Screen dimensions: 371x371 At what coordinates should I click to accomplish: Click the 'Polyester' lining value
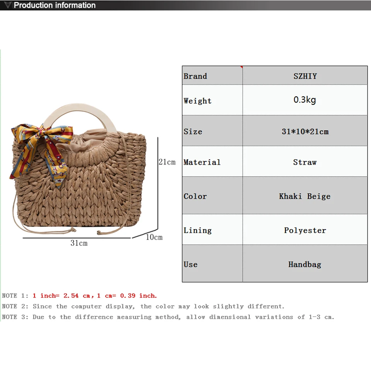tap(305, 230)
